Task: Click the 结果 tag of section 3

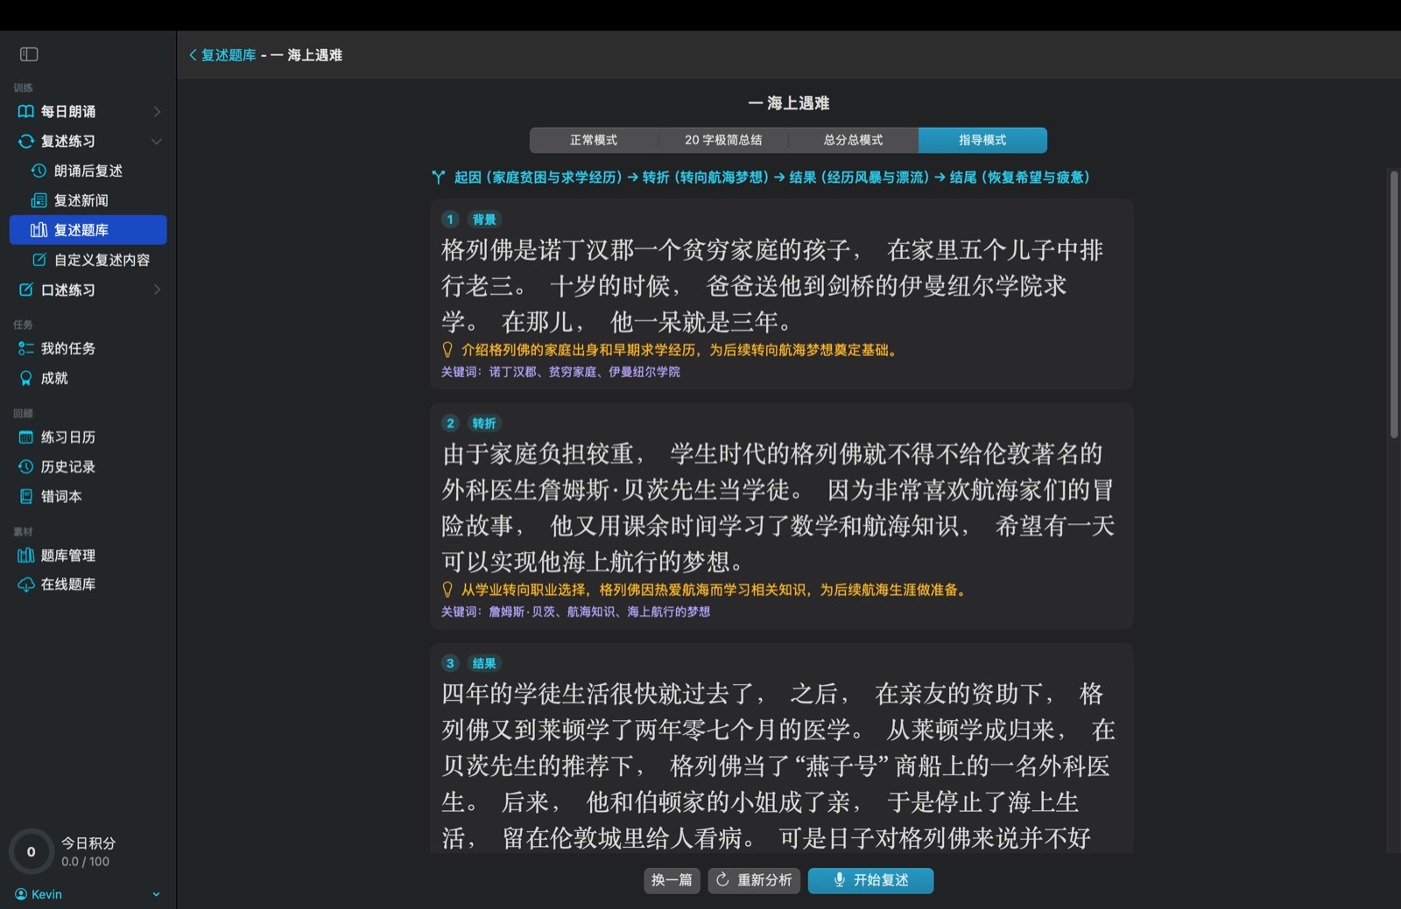Action: [484, 663]
